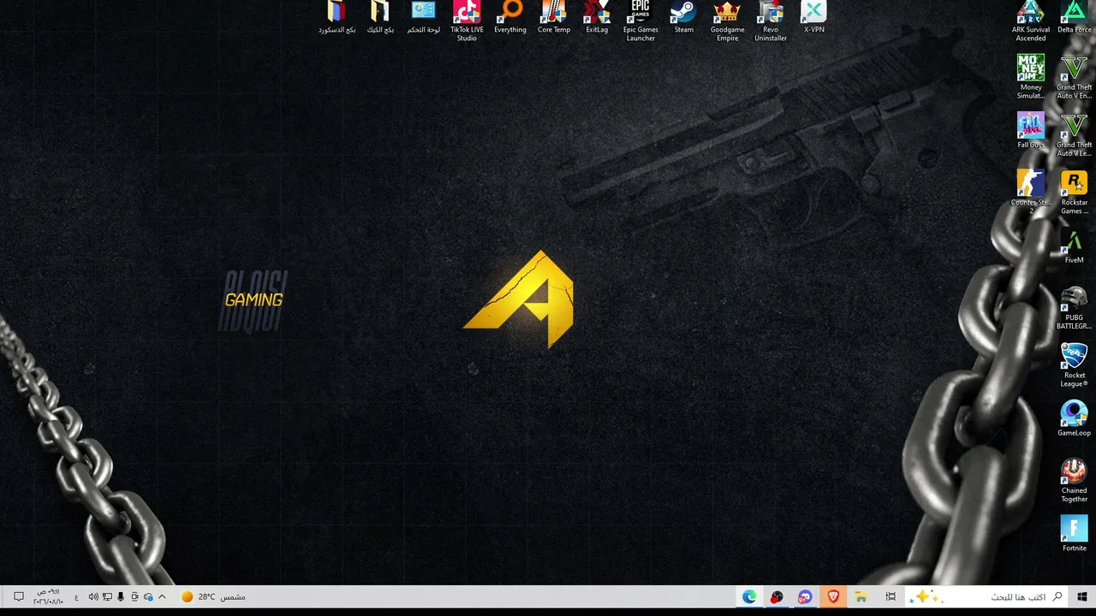Viewport: 1096px width, 616px height.
Task: Open the notifications action center
Action: pos(19,596)
